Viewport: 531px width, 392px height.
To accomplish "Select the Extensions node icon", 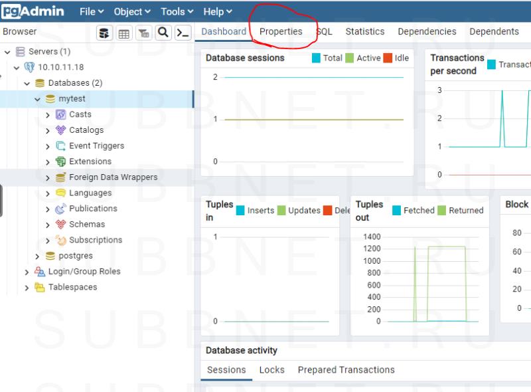I will click(61, 161).
